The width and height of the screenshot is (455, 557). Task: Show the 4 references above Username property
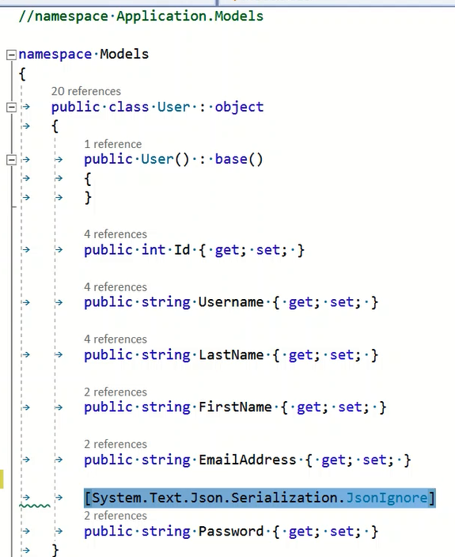[115, 287]
